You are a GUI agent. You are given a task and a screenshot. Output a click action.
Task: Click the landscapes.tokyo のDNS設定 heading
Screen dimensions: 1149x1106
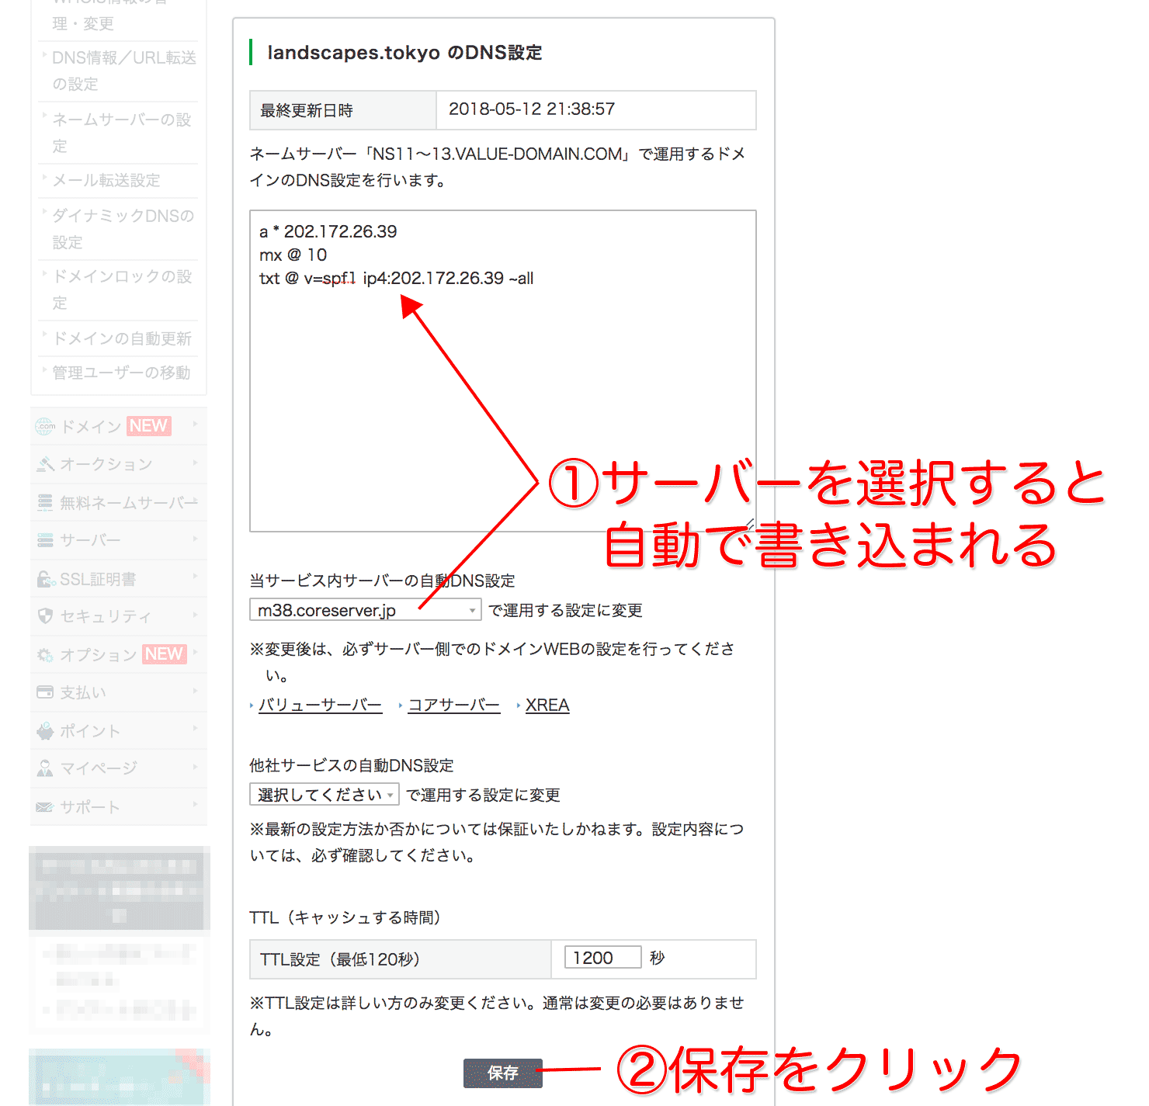click(404, 53)
